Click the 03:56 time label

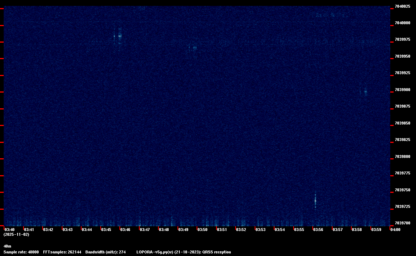318,230
